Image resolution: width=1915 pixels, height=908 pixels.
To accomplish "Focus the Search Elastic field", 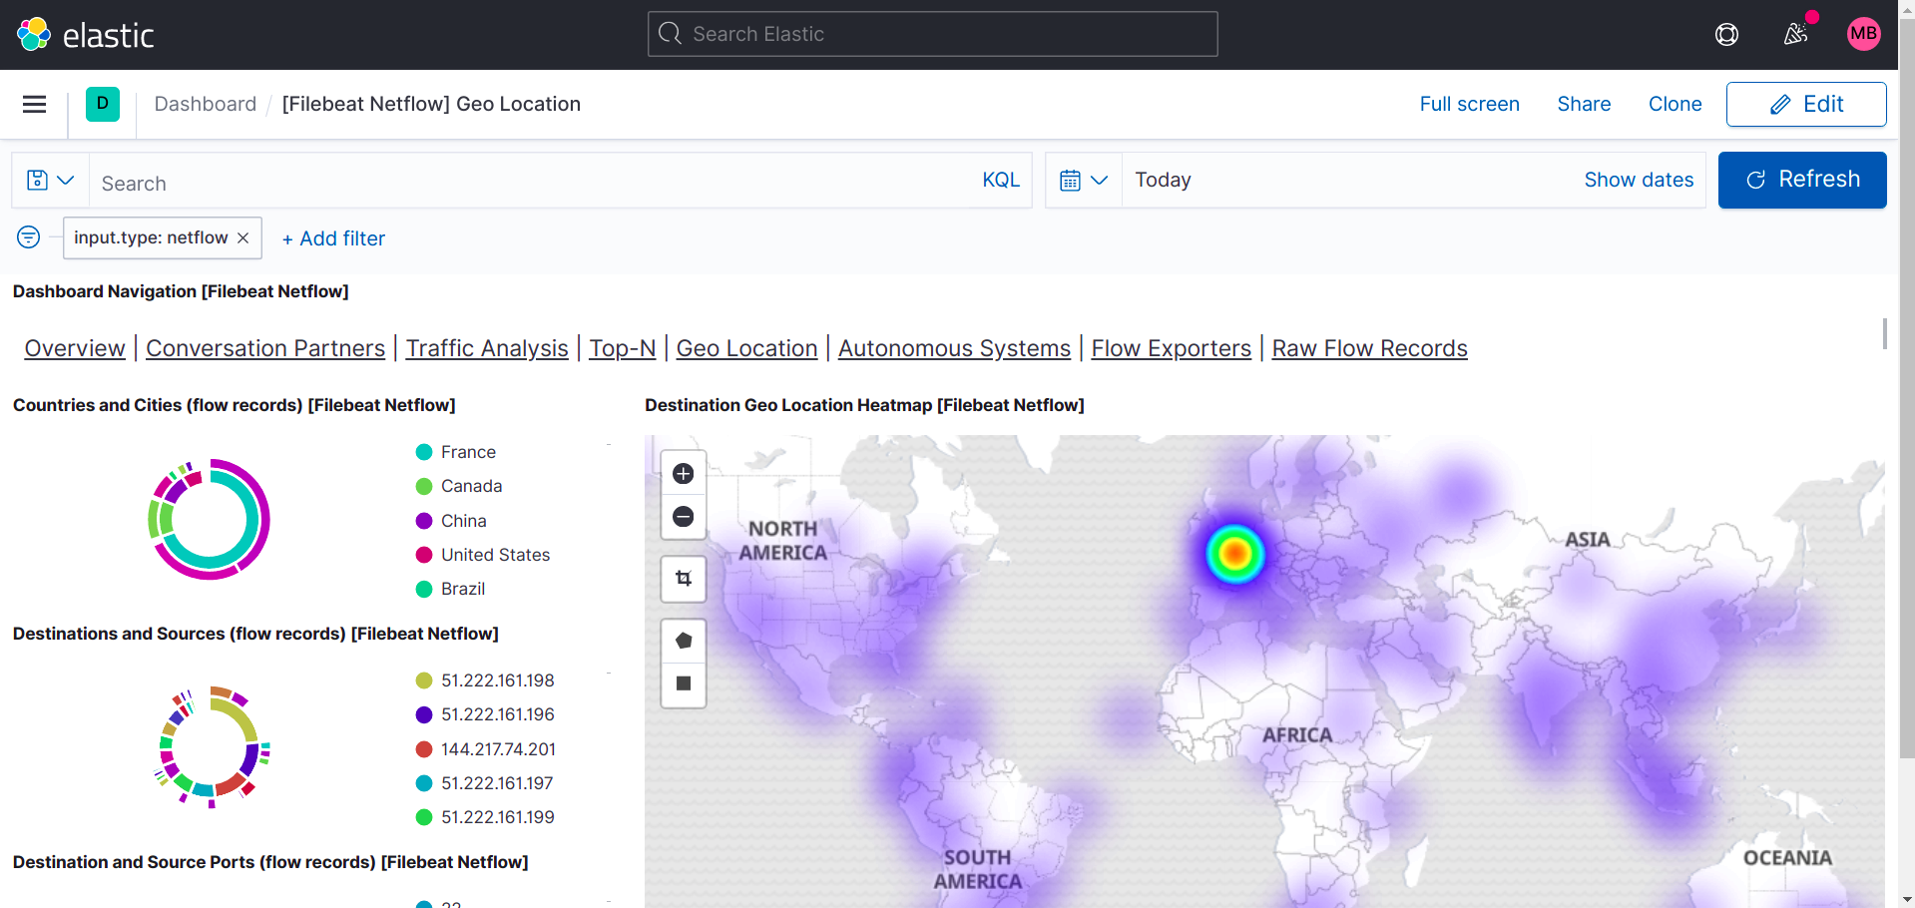I will click(x=933, y=34).
